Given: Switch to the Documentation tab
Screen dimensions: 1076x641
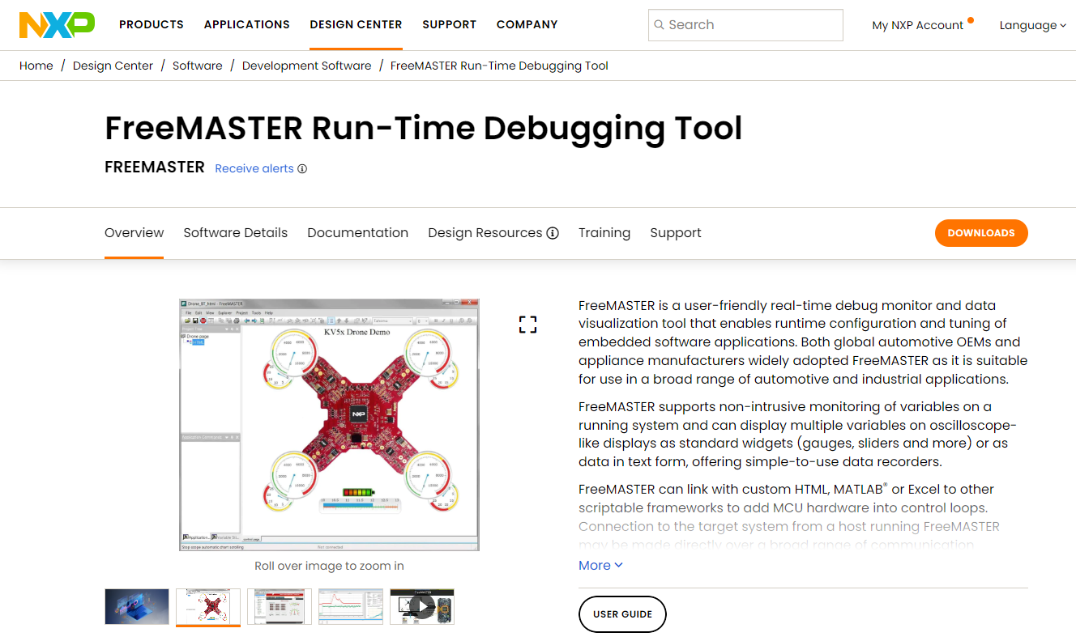Looking at the screenshot, I should [x=357, y=233].
